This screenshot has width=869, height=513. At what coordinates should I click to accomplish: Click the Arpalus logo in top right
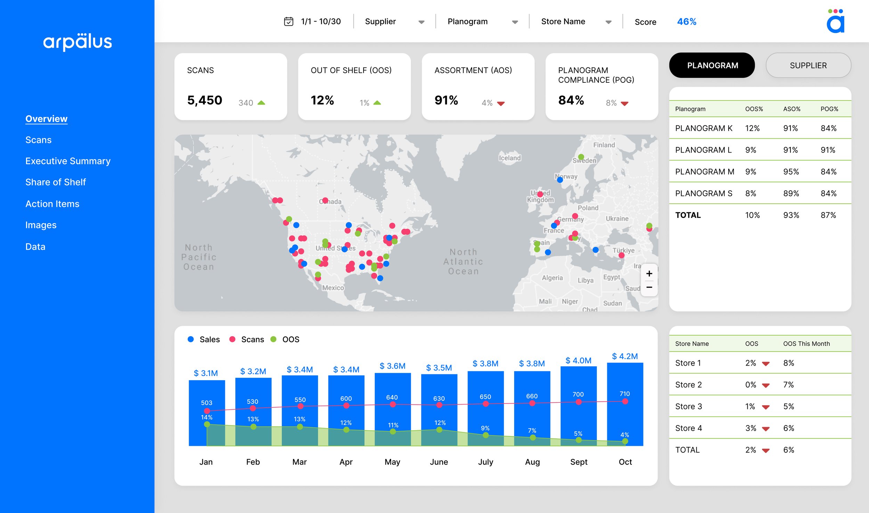pyautogui.click(x=836, y=21)
